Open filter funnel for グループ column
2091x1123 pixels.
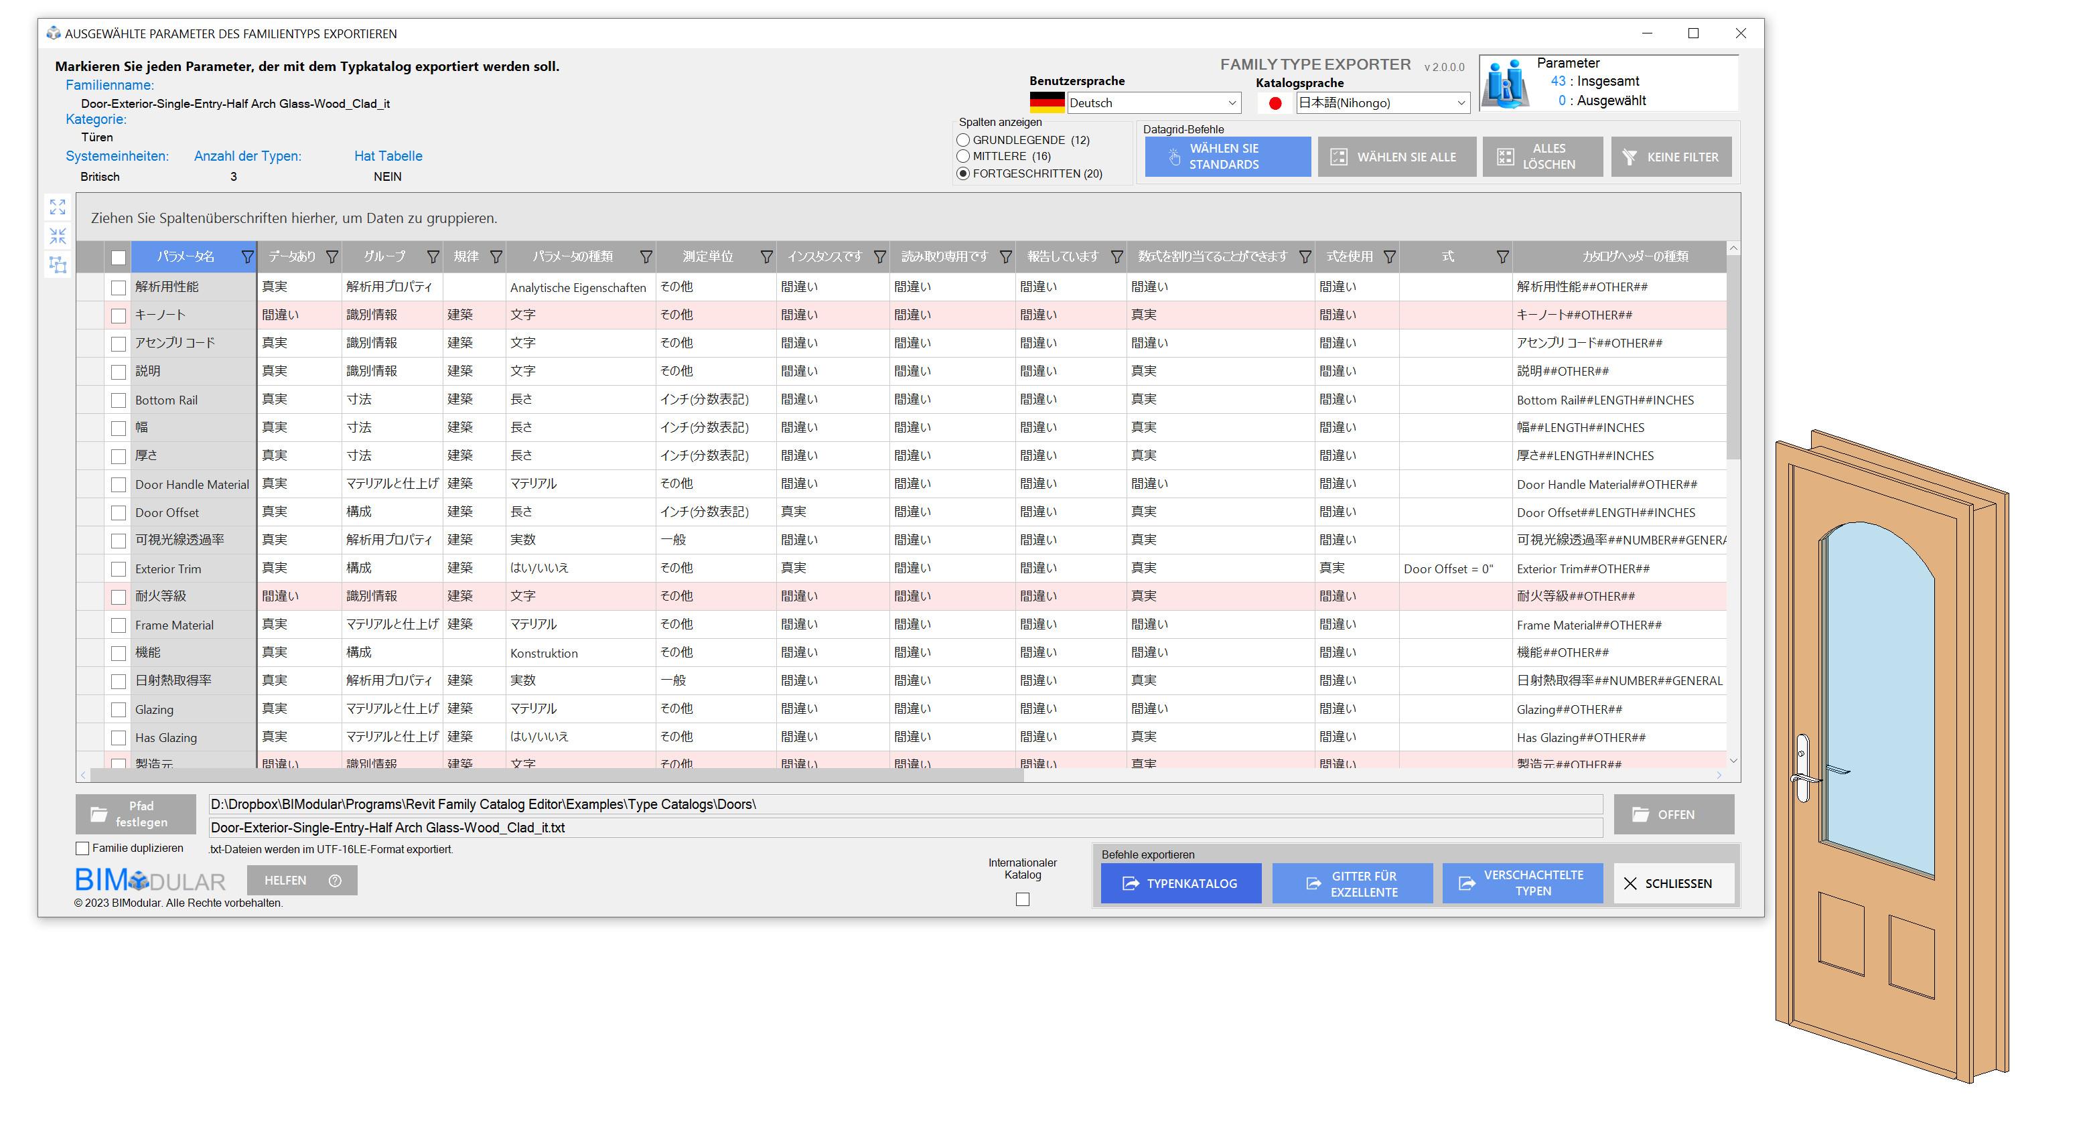[433, 257]
